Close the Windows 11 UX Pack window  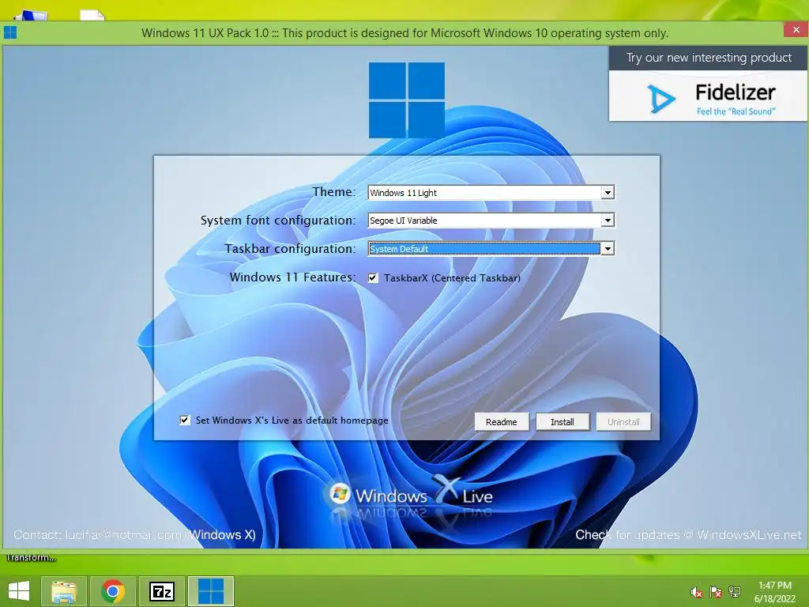click(x=796, y=29)
